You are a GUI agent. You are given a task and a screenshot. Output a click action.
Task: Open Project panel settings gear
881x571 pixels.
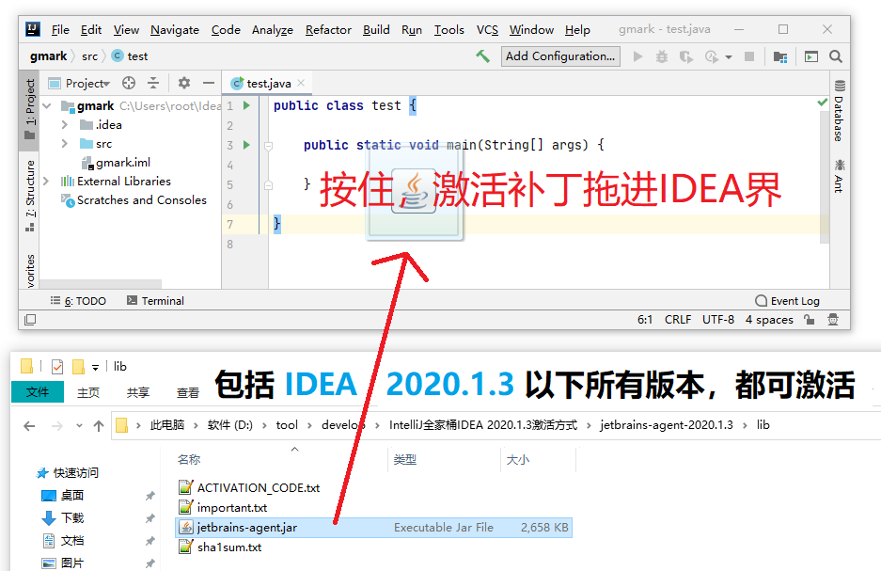coord(183,83)
